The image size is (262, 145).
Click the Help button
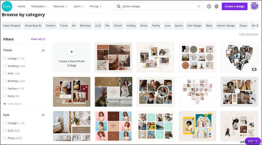[253, 141]
